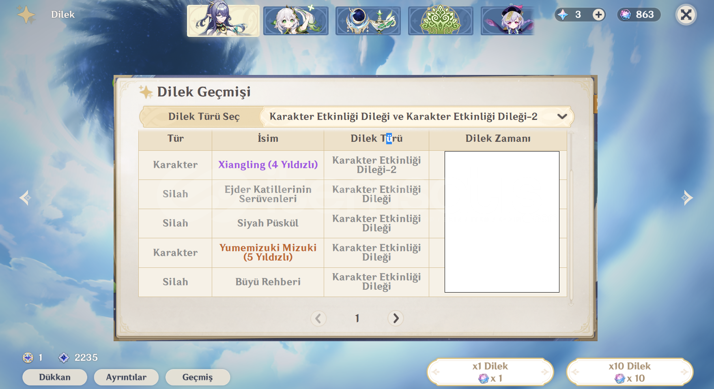Select the green chronicled wish banner
The height and width of the screenshot is (389, 714).
pyautogui.click(x=441, y=21)
